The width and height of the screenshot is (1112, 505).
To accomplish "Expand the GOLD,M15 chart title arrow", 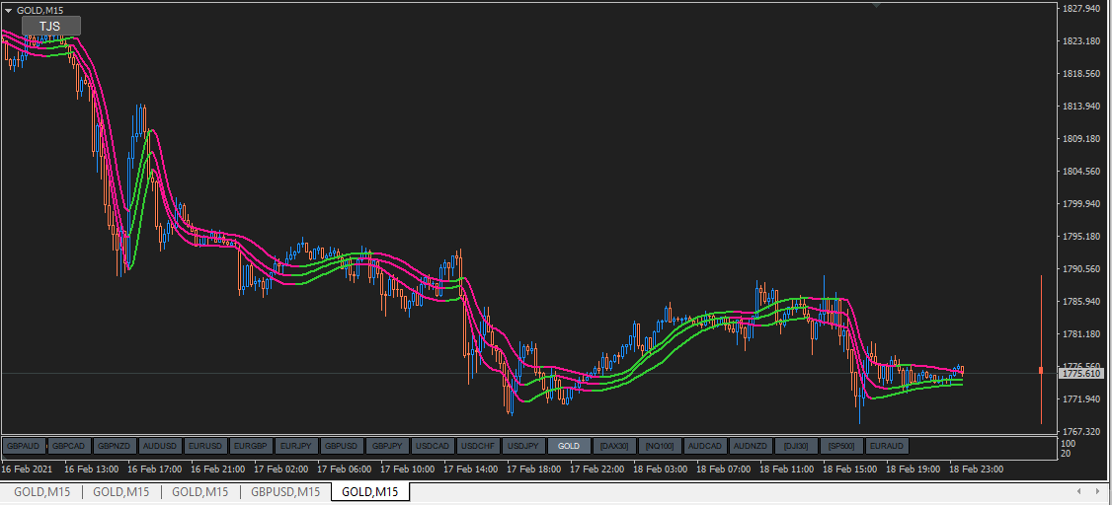I will coord(9,10).
